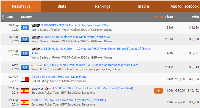Open WPT Online Championship Main Event link

click(91, 65)
